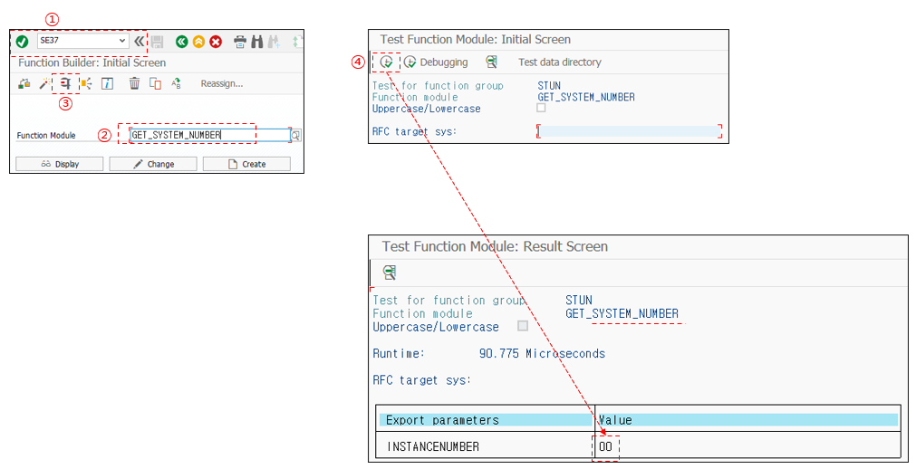The height and width of the screenshot is (469, 916).
Task: Click the Create button
Action: point(246,164)
